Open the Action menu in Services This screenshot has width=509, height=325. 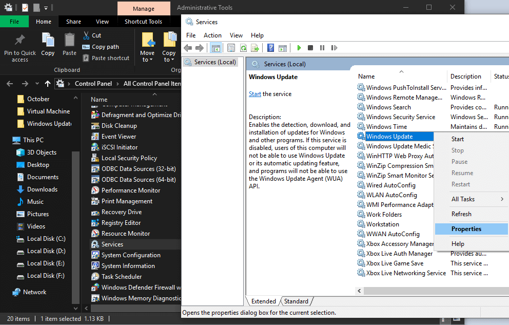(x=212, y=35)
